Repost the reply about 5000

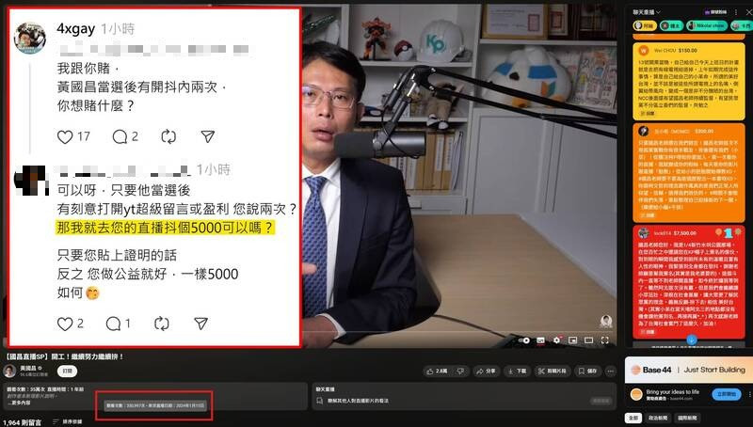point(162,324)
